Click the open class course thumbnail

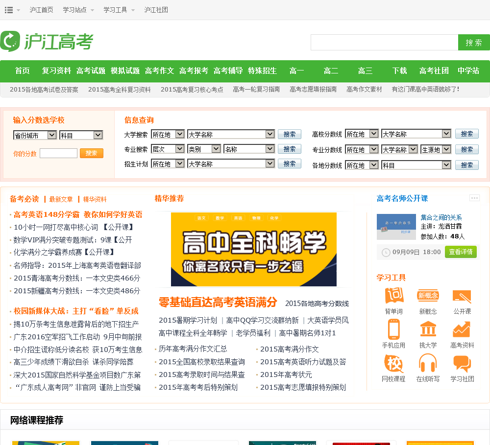pos(396,227)
